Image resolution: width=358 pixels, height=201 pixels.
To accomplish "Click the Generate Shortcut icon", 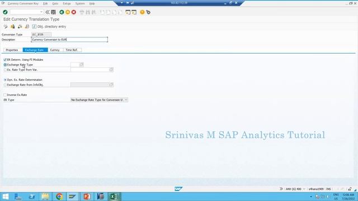I will 134,12.
